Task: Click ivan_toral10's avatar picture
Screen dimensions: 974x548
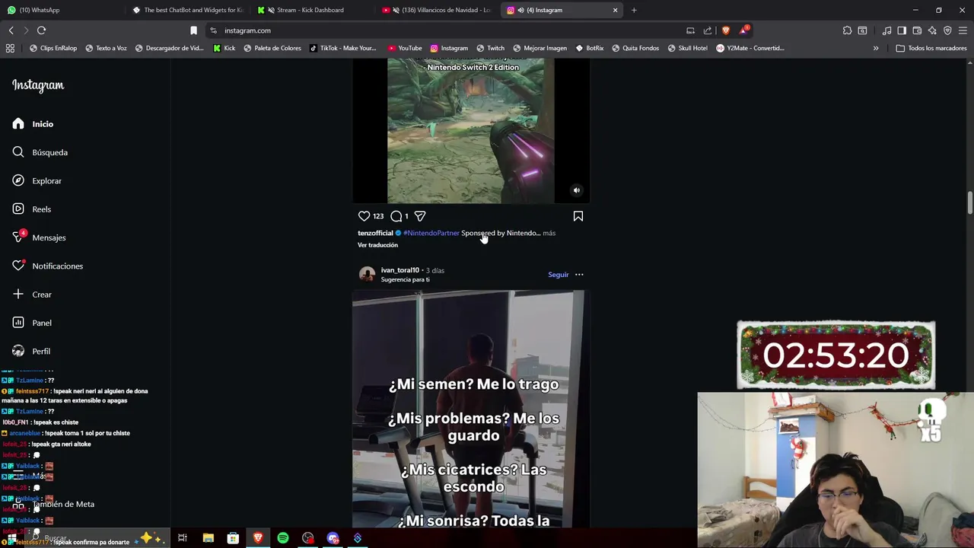Action: pos(368,275)
